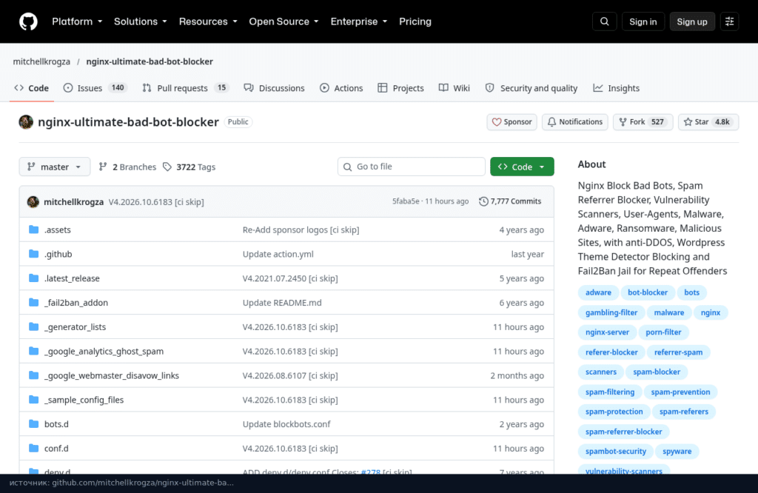
Task: Click the .github folder icon
Action: 33,254
